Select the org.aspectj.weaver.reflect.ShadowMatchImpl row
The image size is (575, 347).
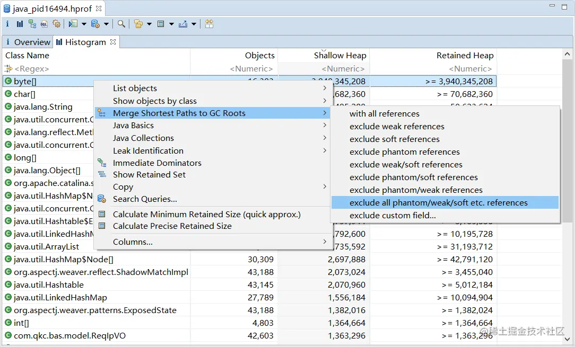250,272
